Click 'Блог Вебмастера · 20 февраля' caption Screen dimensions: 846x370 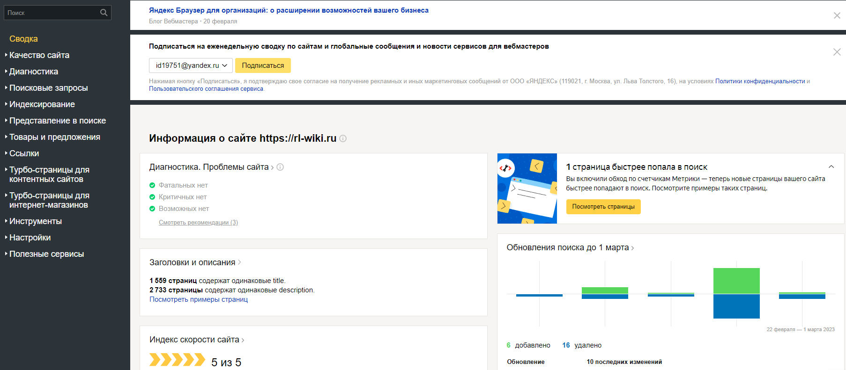pos(193,22)
